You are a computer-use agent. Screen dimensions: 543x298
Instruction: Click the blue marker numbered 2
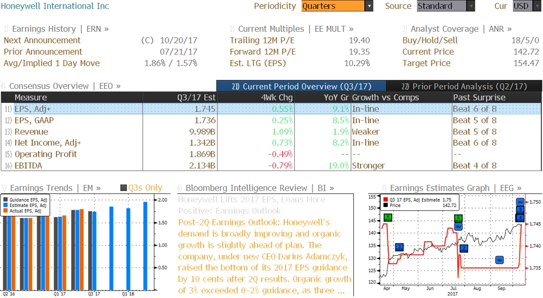[x=463, y=248]
